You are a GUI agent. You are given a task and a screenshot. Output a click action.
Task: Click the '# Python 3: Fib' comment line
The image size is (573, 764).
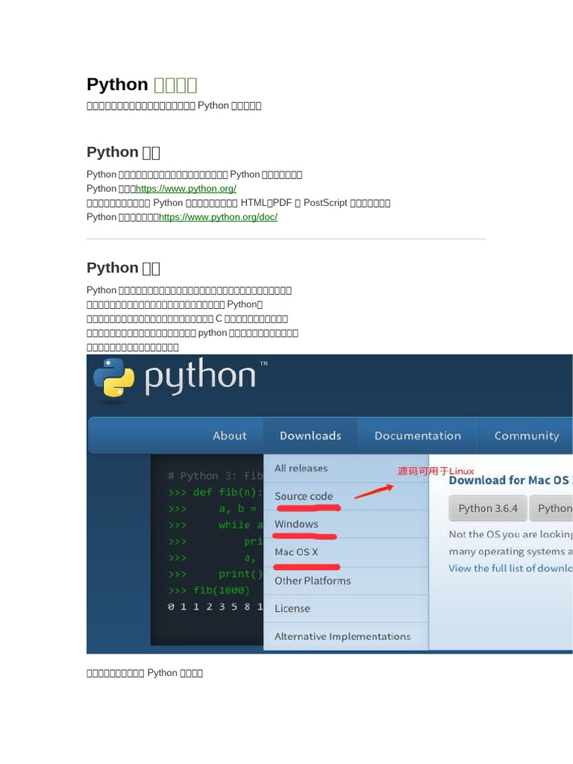(x=216, y=475)
